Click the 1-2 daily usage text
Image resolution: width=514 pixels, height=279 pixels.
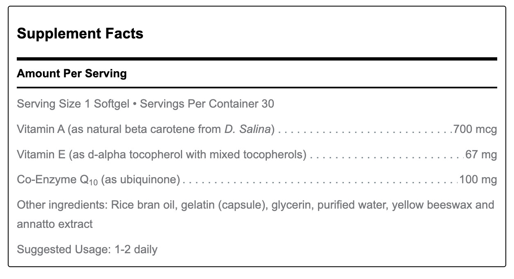pyautogui.click(x=136, y=250)
